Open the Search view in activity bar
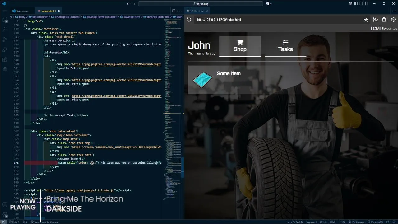This screenshot has height=224, width=398. (x=5, y=29)
